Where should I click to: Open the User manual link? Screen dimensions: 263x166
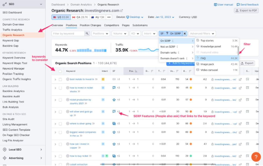point(224,5)
